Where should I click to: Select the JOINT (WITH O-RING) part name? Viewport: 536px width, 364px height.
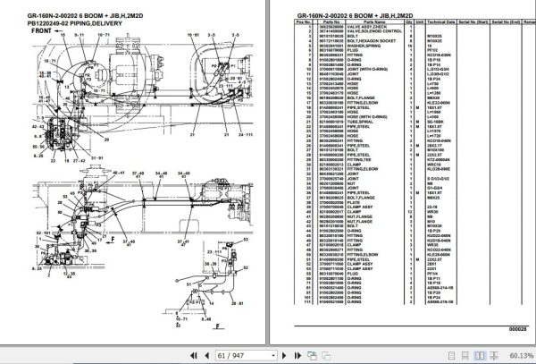(x=367, y=69)
